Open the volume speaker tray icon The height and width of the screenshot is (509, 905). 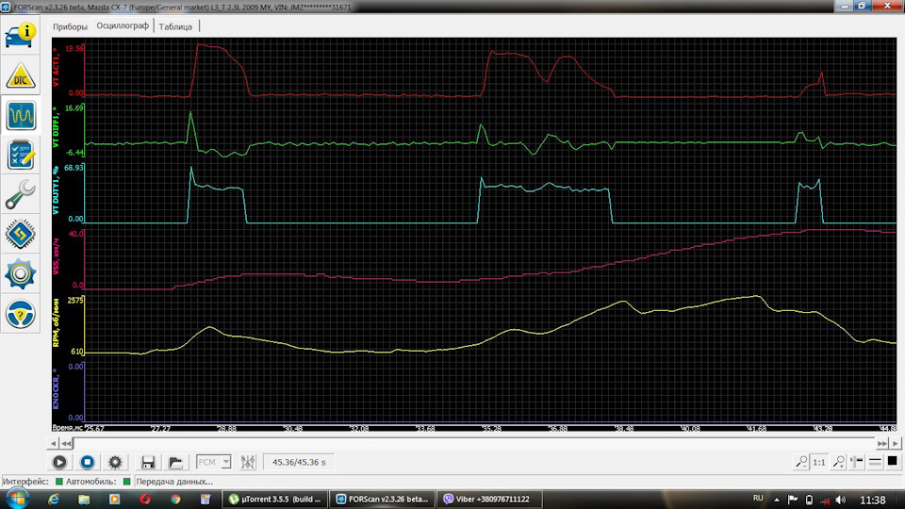coord(840,500)
